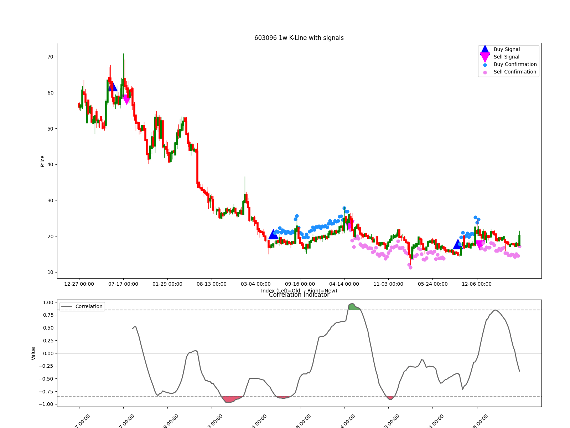Click the price tick label 10

pos(50,272)
